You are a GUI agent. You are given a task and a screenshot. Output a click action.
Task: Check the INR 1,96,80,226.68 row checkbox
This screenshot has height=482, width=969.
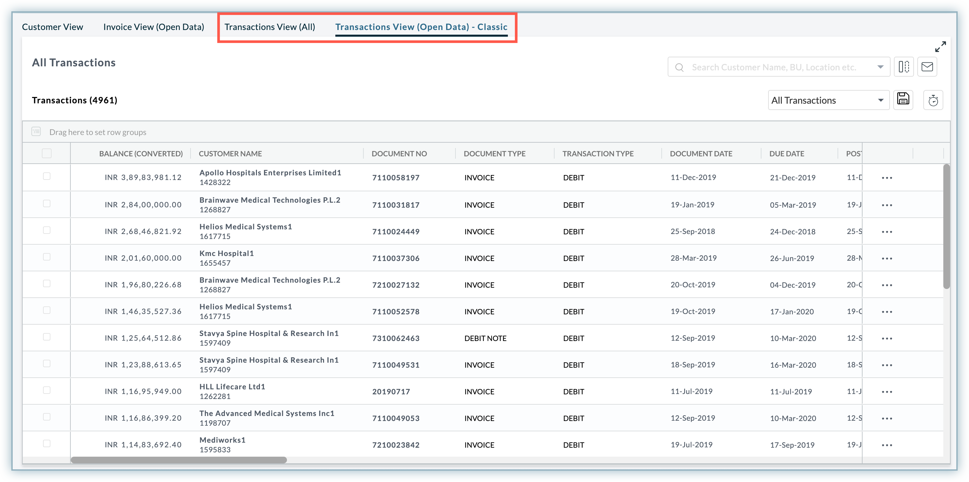click(47, 284)
